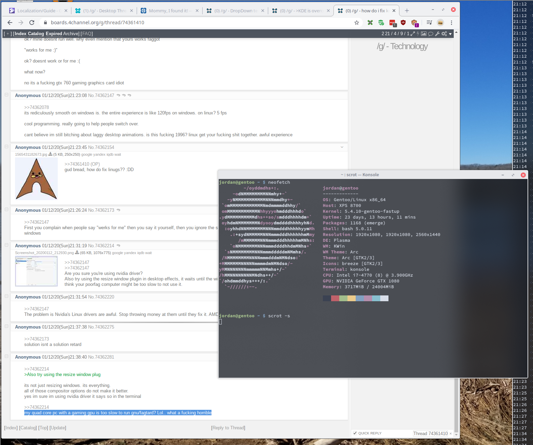Toggle the [ + ] board list expander
Viewport: 533px width, 445px height.
pos(8,33)
